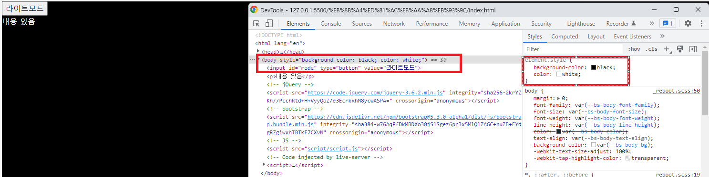Open DevTools settings gear
The height and width of the screenshot is (177, 709).
click(x=688, y=23)
